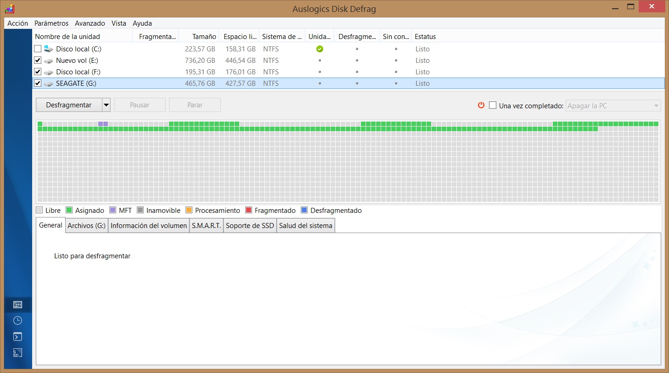The width and height of the screenshot is (669, 373).
Task: Click the Fragmentado red legend swatch
Action: coord(249,210)
